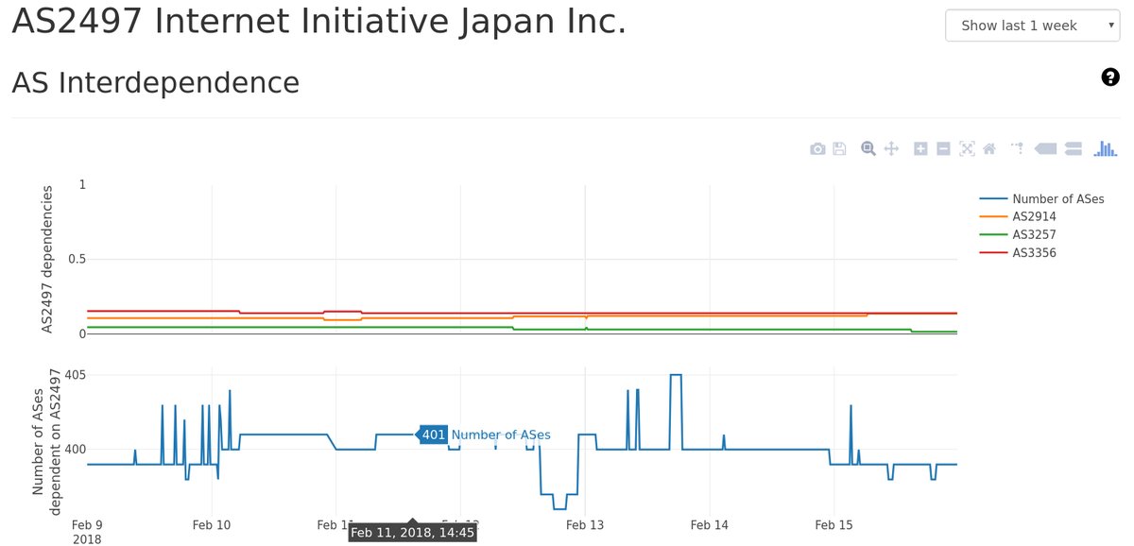This screenshot has height=546, width=1134.
Task: Open the help question mark icon
Action: click(x=1110, y=77)
